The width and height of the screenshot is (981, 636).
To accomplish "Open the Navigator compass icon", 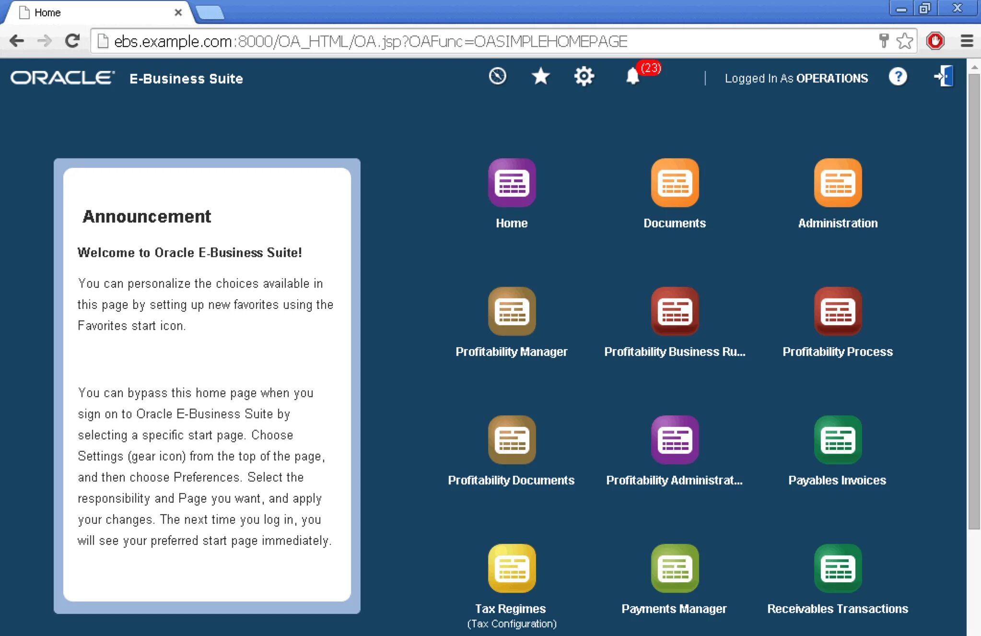I will (x=497, y=76).
